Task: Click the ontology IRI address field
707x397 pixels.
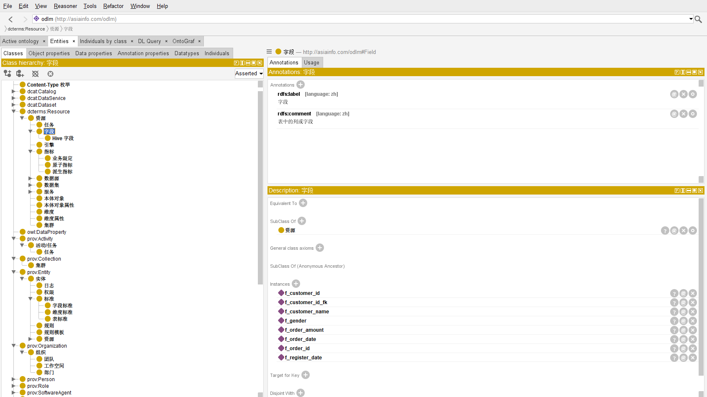Action: pyautogui.click(x=360, y=19)
